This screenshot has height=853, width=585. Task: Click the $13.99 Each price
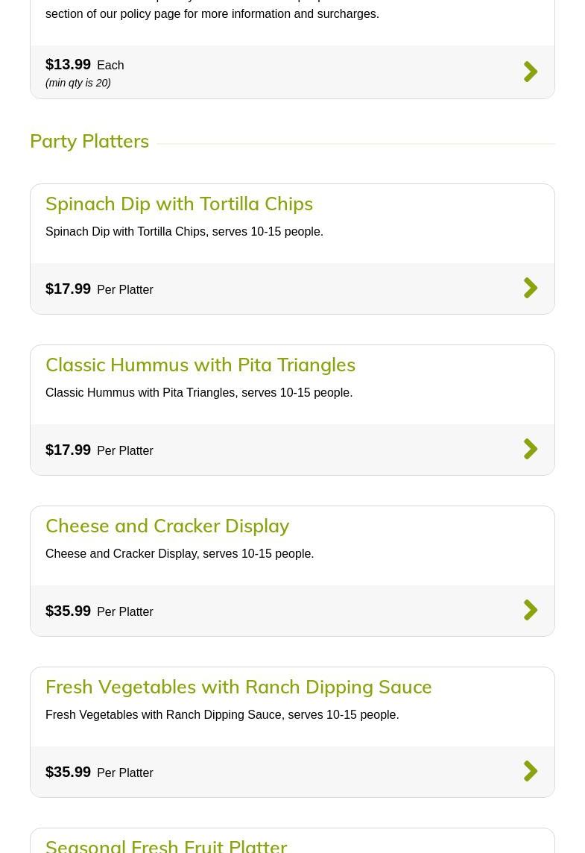click(69, 64)
